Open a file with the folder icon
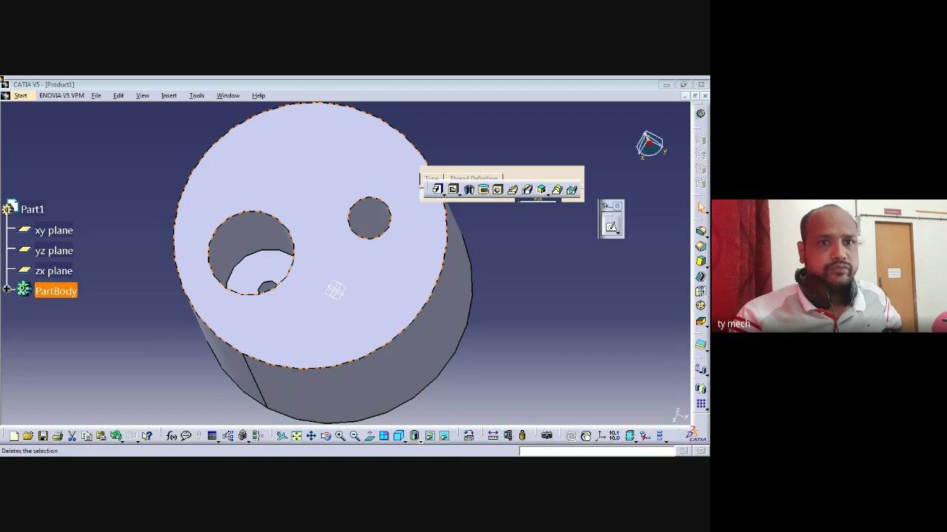 point(28,436)
